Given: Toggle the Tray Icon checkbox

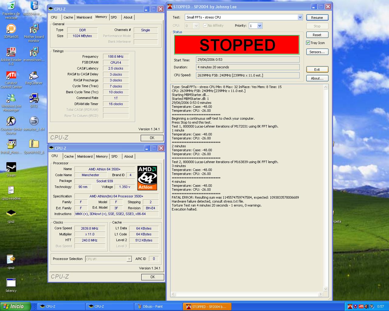Looking at the screenshot, I should [x=308, y=43].
